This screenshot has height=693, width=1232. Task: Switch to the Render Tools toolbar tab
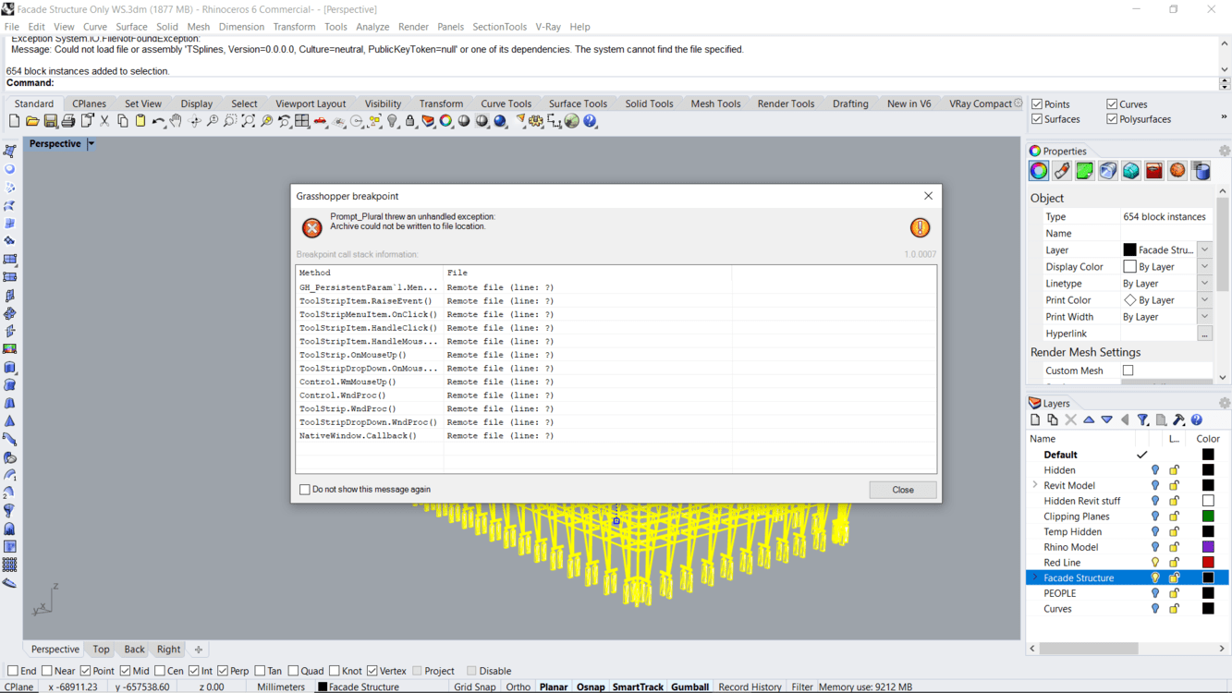pos(786,104)
